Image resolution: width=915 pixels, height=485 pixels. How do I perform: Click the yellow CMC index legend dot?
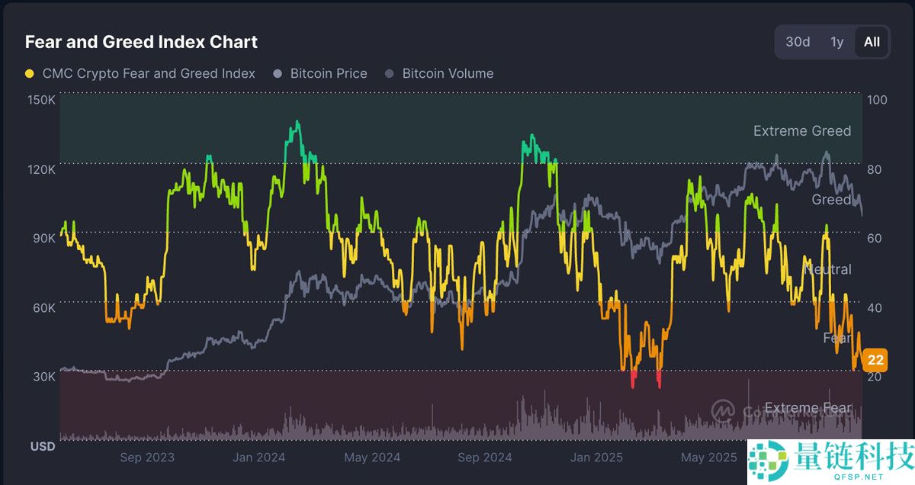[30, 74]
